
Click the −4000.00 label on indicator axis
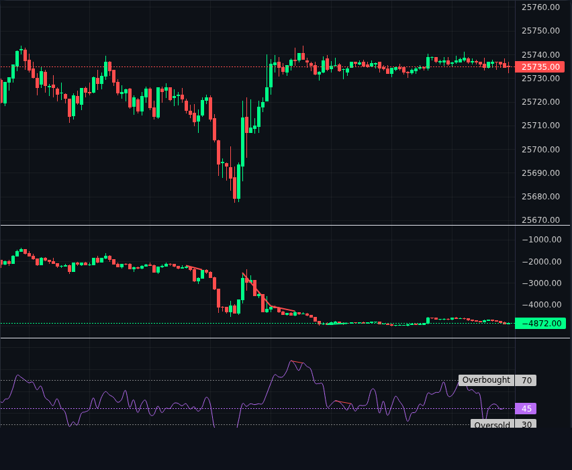(x=540, y=304)
